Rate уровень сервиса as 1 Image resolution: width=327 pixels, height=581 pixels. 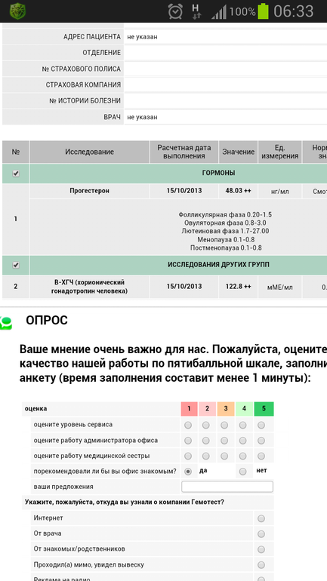pos(188,425)
